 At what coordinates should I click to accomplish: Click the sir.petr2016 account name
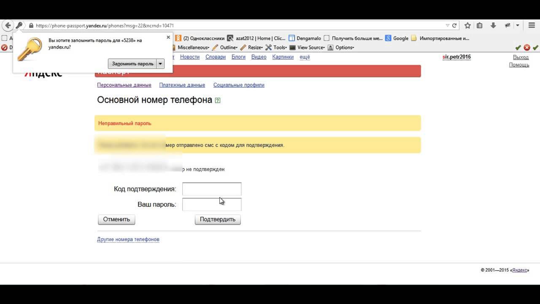point(456,57)
